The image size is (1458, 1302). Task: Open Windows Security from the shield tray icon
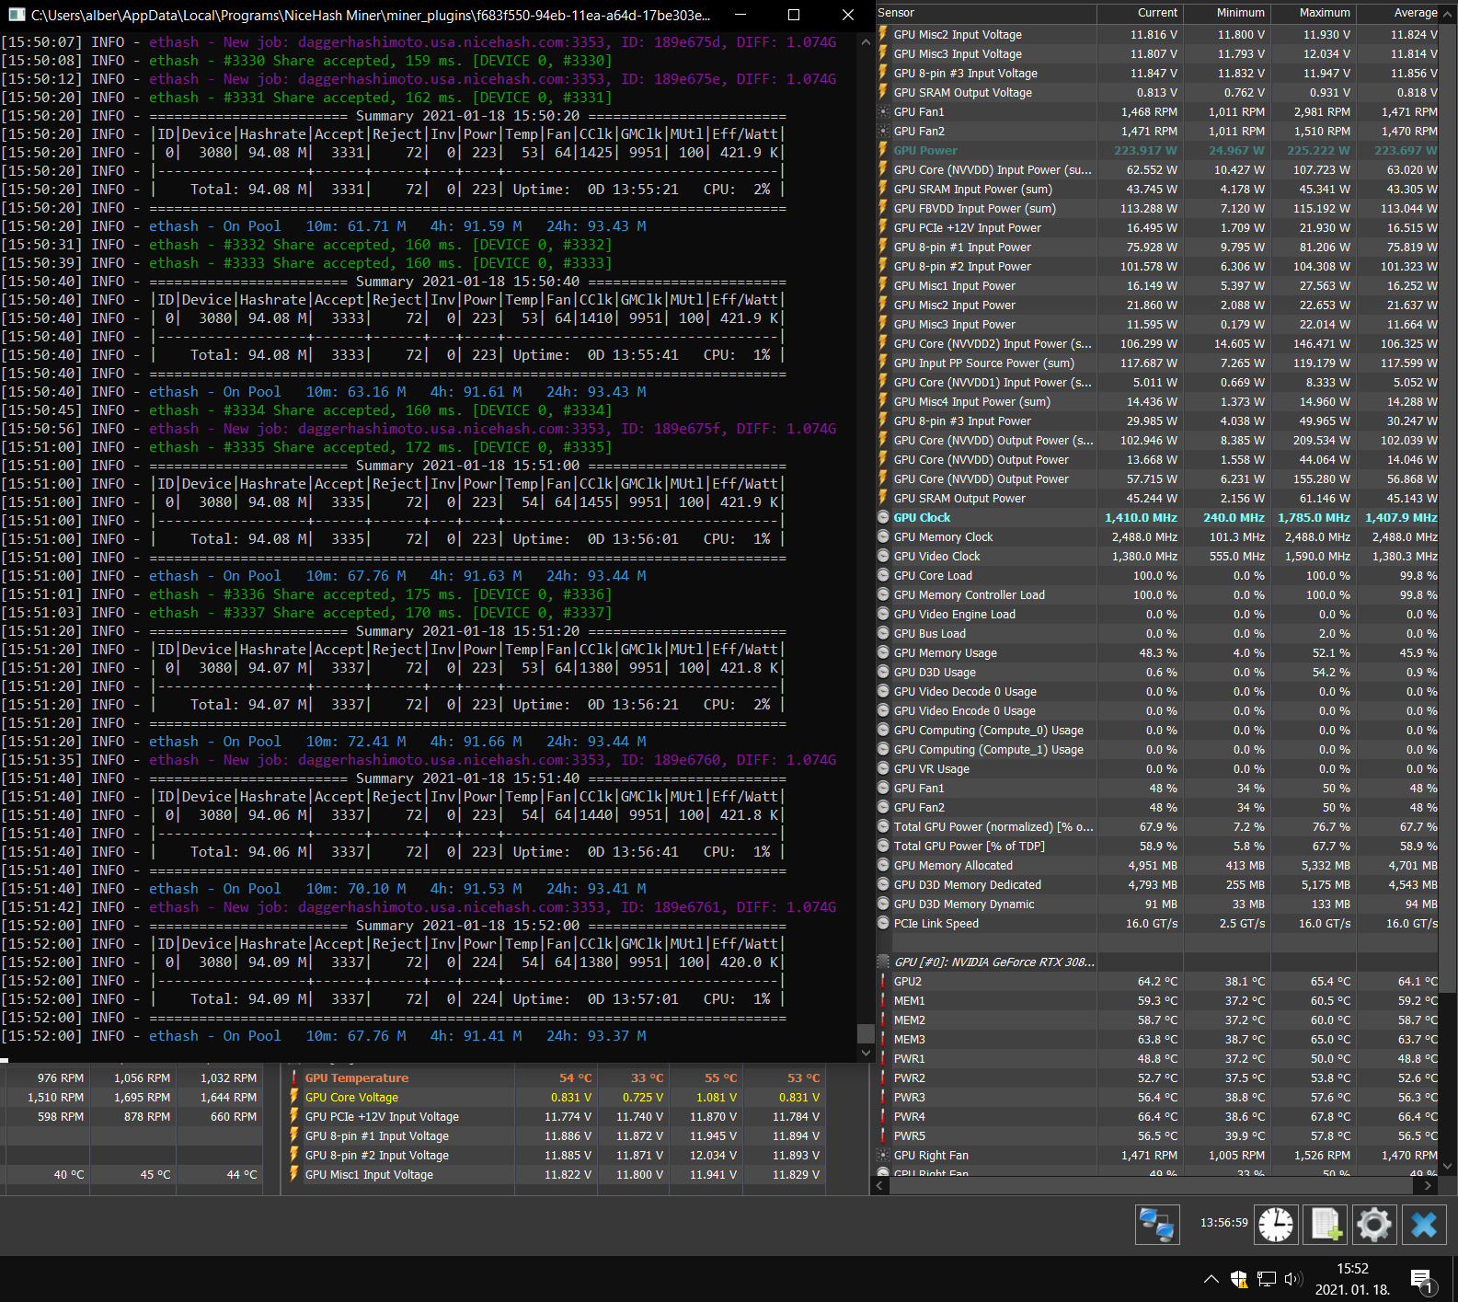1239,1279
